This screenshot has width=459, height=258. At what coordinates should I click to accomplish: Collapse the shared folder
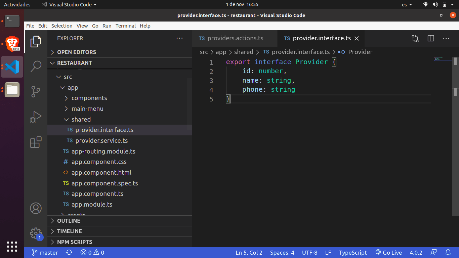pos(81,119)
